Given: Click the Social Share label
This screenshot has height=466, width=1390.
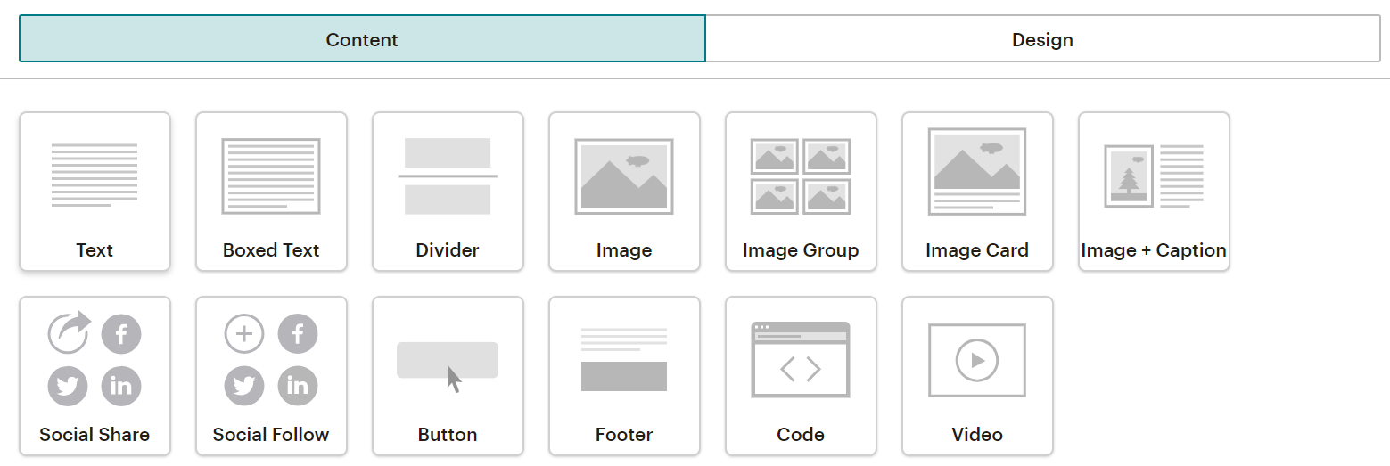Looking at the screenshot, I should pos(95,435).
